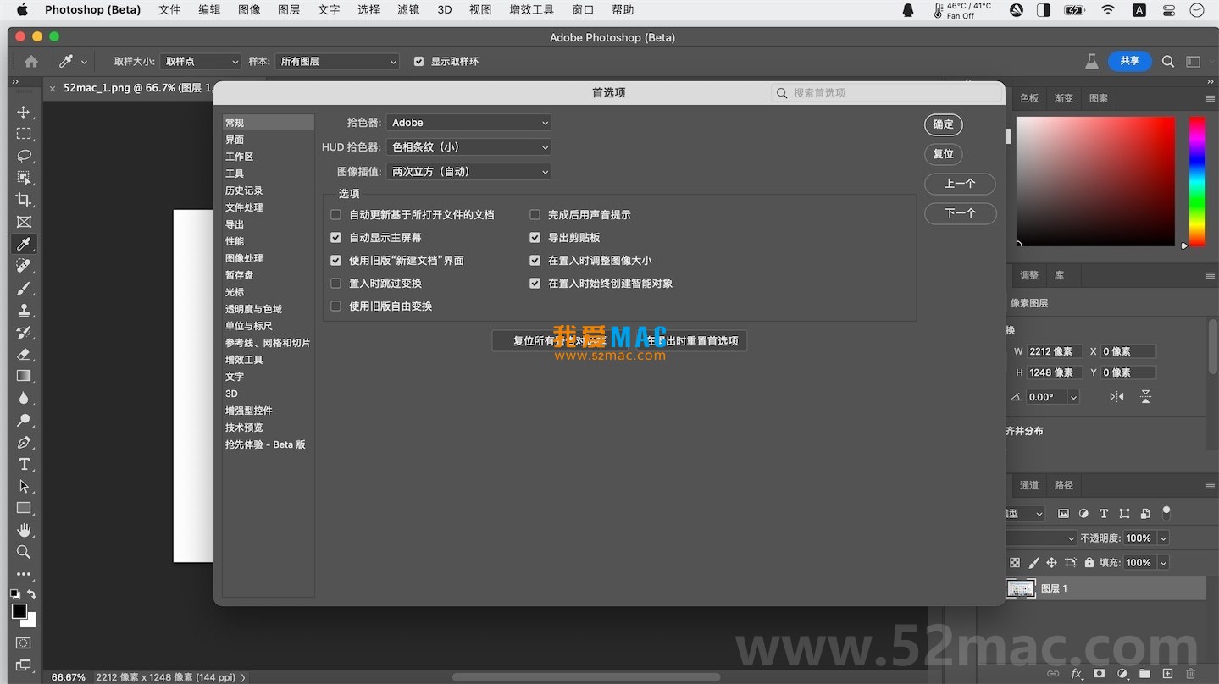Open the 拾色器 Adobe dropdown
The image size is (1219, 684).
[468, 123]
